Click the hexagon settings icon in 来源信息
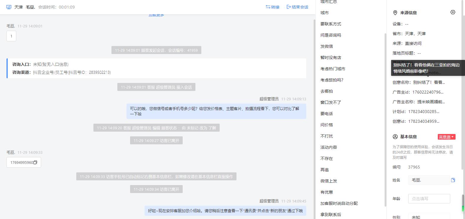The width and height of the screenshot is (465, 219). coord(453,12)
